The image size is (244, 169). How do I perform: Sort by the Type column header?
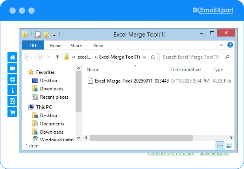218,70
